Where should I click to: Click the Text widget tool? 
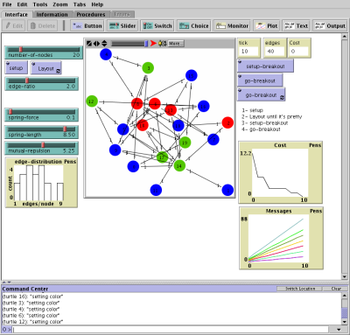coord(296,26)
